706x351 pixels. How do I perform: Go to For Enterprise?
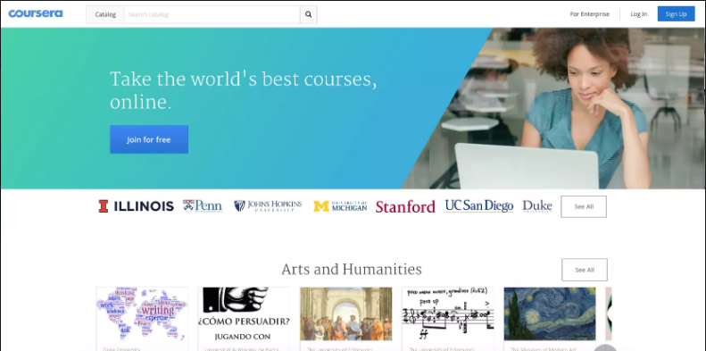[589, 14]
